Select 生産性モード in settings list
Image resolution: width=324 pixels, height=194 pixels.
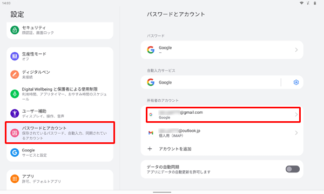tap(60, 56)
